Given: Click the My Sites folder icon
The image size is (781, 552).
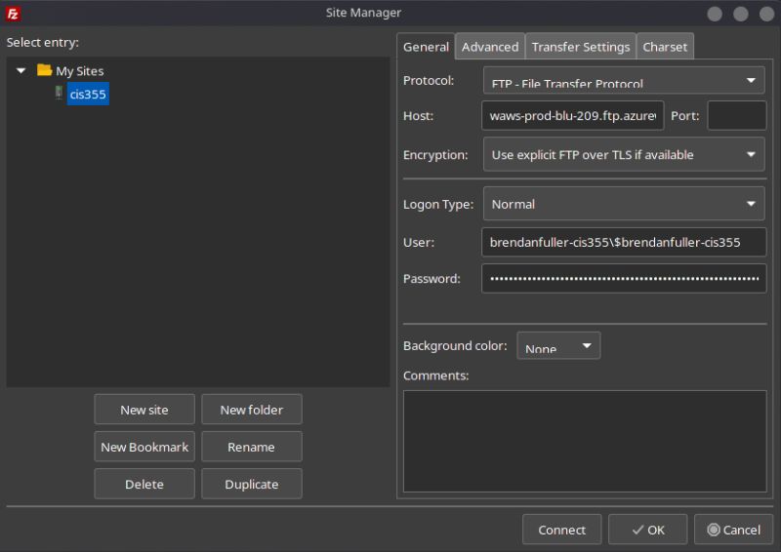Looking at the screenshot, I should [44, 70].
